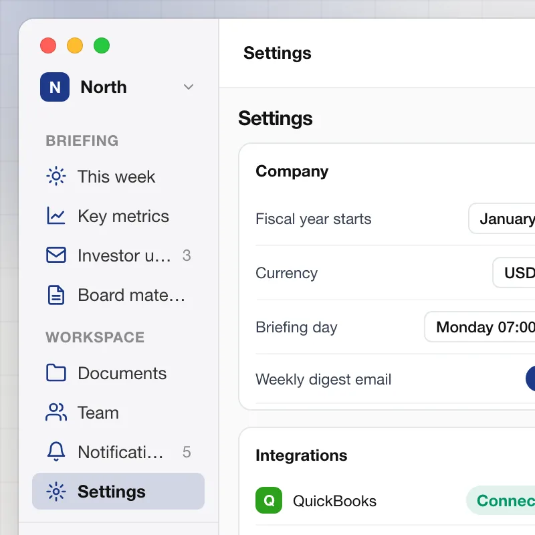Open Board materials from the sidebar
Screen dimensions: 535x535
click(118, 295)
